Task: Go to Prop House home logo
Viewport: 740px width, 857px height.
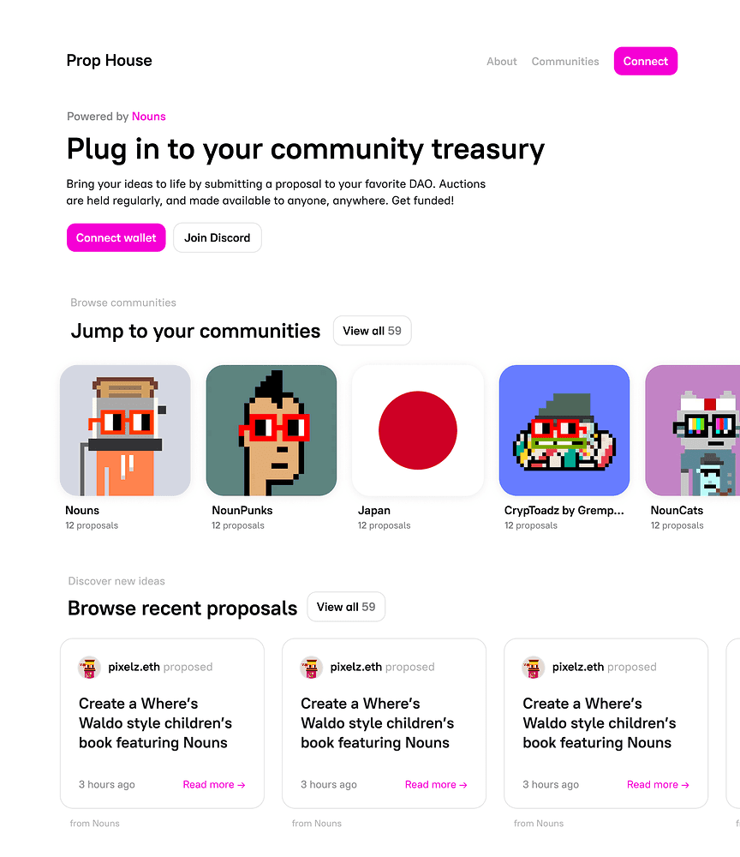Action: click(110, 61)
